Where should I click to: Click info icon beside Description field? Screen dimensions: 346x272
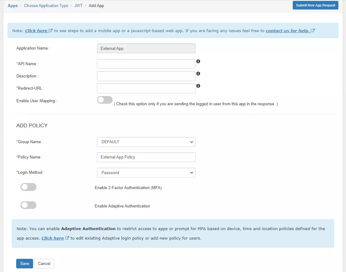click(198, 73)
